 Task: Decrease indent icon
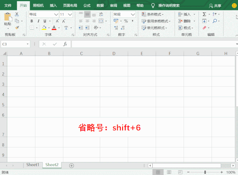[x=81, y=28]
